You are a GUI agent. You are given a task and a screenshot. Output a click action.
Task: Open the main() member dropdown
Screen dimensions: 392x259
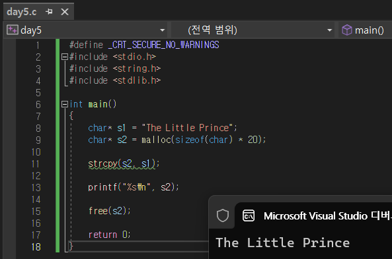pos(365,30)
